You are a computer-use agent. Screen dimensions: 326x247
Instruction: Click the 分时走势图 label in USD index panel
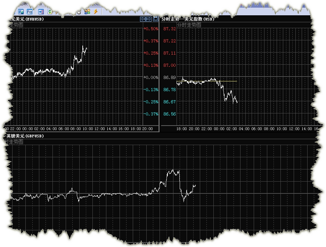click(189, 25)
